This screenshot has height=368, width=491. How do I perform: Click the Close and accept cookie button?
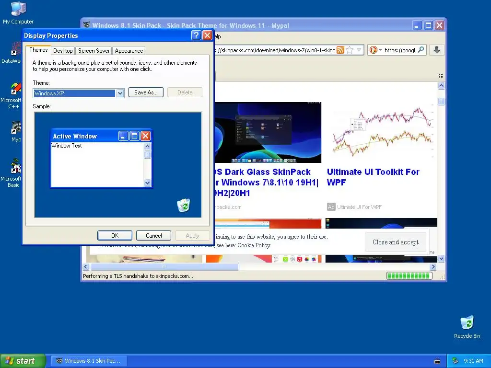click(x=396, y=242)
